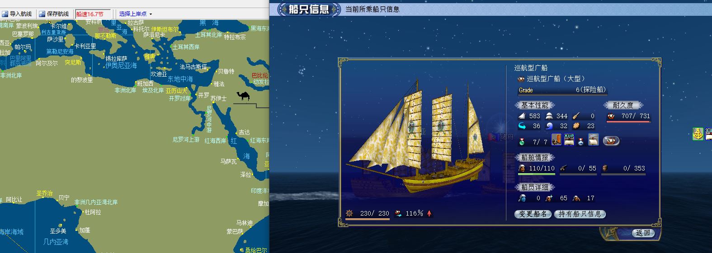Click the 船员详细 section header
712x253 pixels.
coord(535,187)
